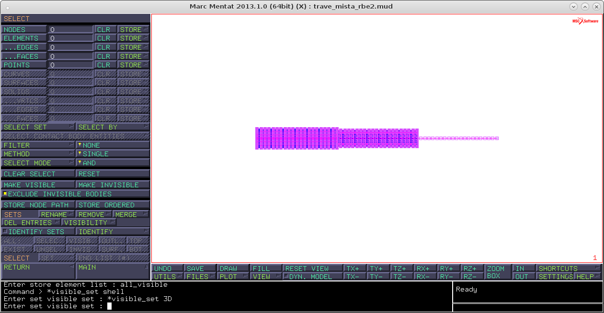
Task: Translate view with TX+
Action: [355, 269]
